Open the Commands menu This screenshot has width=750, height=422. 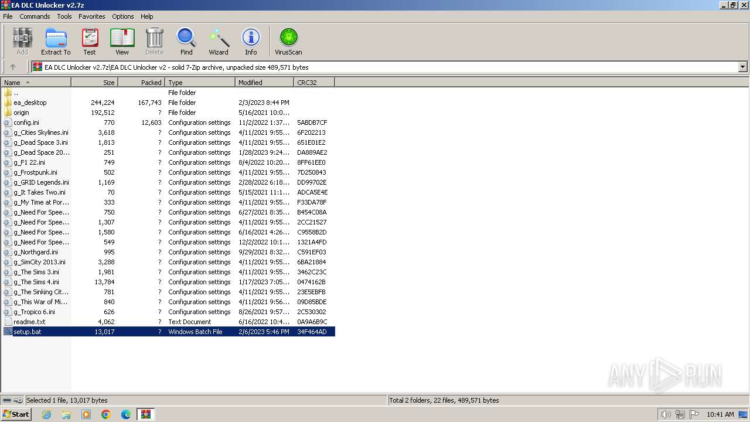pyautogui.click(x=35, y=16)
